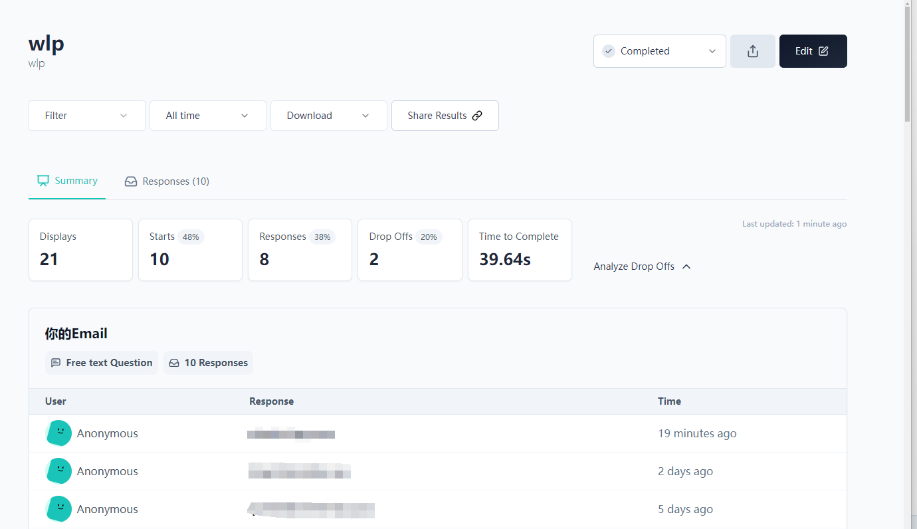This screenshot has height=529, width=917.
Task: Expand the All time date range dropdown
Action: [207, 116]
